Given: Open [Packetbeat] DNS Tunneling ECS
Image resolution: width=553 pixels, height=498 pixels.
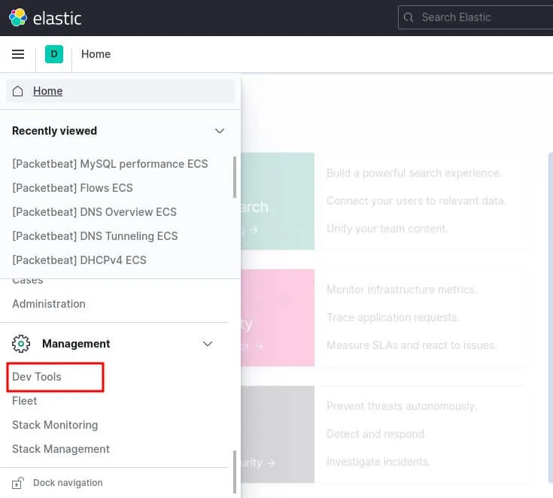Looking at the screenshot, I should point(95,236).
